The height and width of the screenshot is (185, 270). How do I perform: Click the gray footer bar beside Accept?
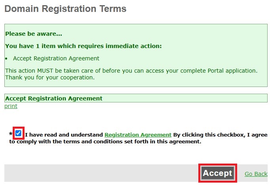pyautogui.click(x=101, y=173)
